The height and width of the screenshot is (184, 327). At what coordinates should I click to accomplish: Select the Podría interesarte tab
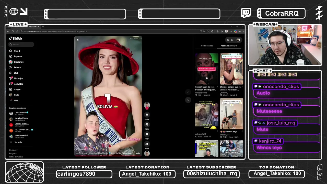click(229, 46)
